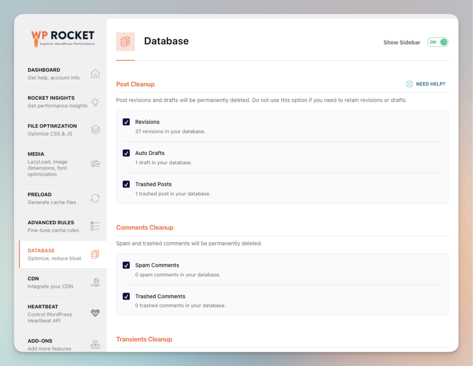Uncheck the Auto Drafts checkbox
Image resolution: width=473 pixels, height=366 pixels.
tap(126, 153)
